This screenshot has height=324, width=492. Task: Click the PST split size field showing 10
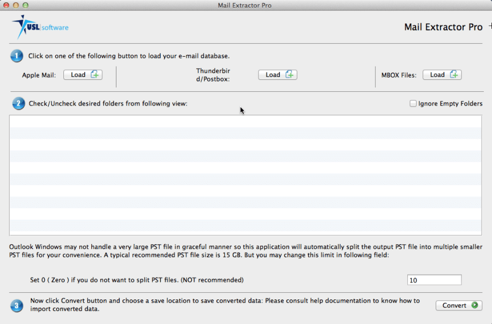[434, 279]
